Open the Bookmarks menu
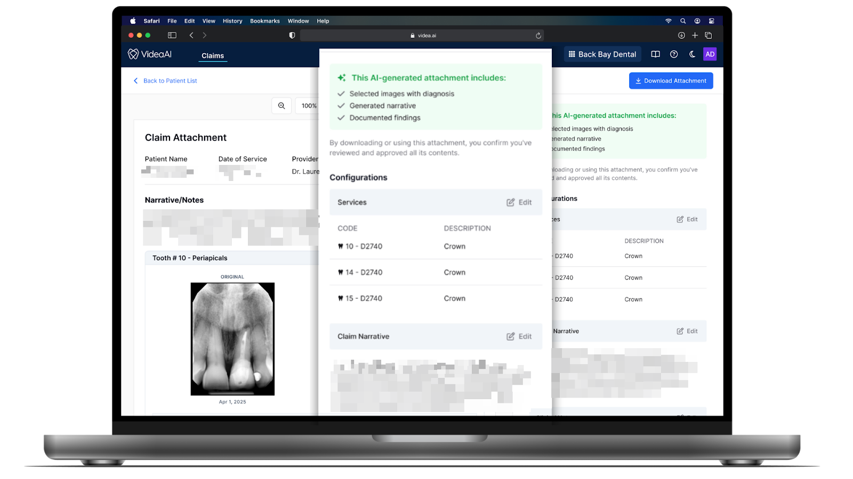 coord(265,21)
